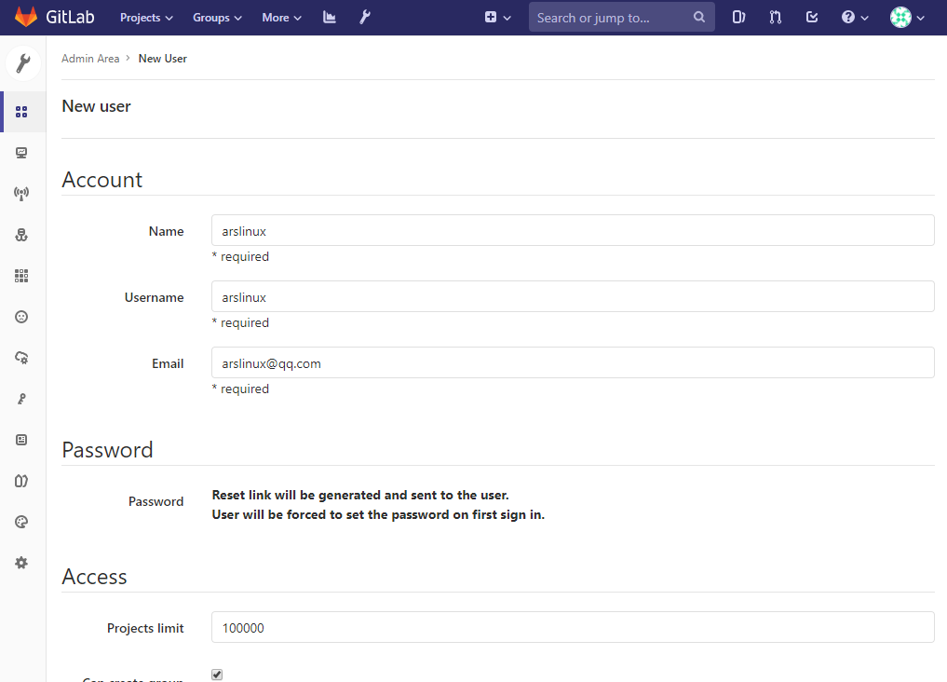Open the Projects dropdown menu
The height and width of the screenshot is (682, 947).
pos(146,18)
